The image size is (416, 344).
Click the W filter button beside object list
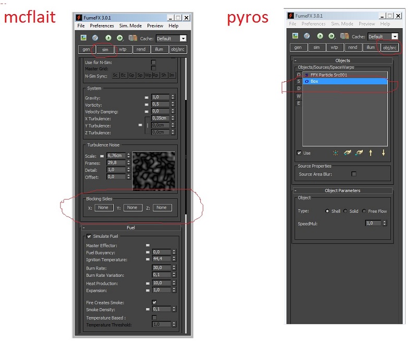pos(299,96)
